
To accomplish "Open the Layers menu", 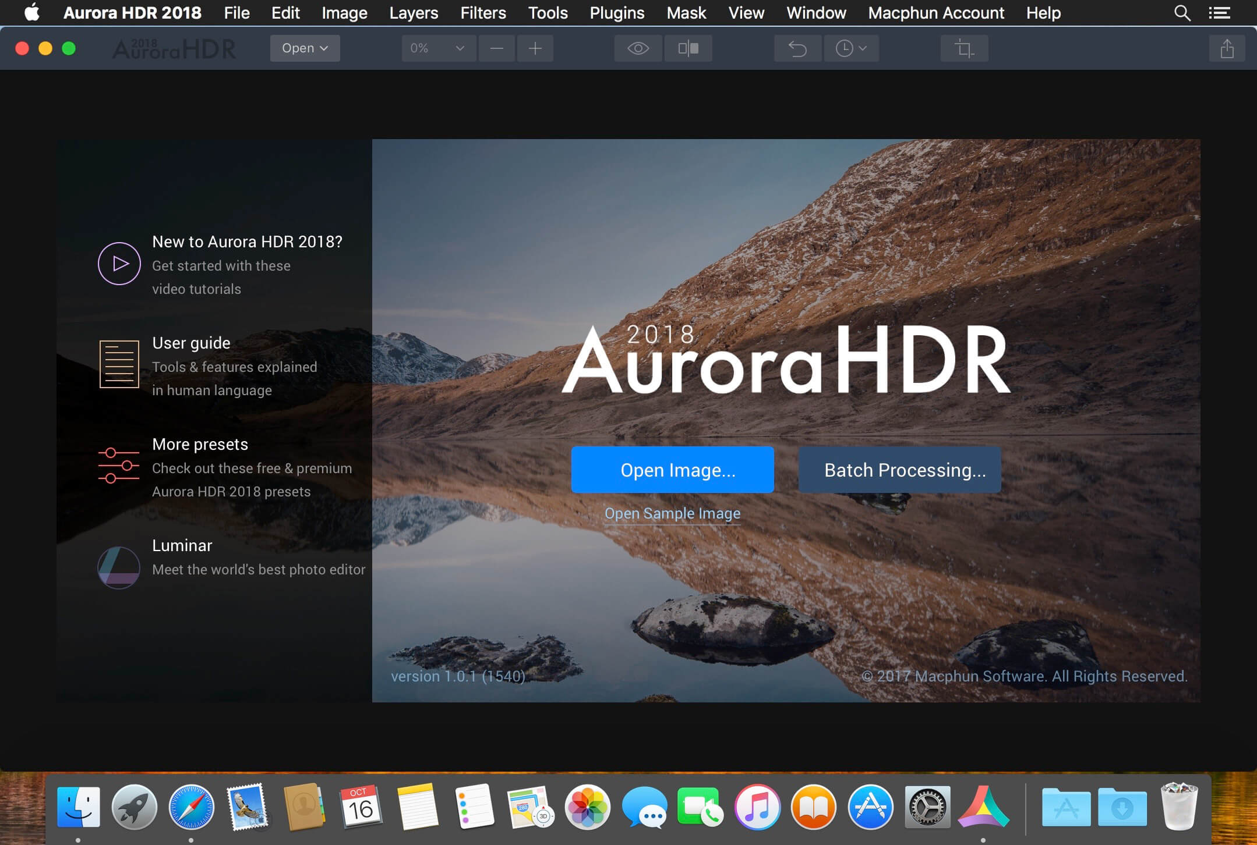I will (x=414, y=13).
